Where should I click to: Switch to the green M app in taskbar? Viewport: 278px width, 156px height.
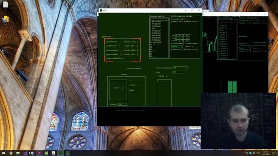[x=60, y=153]
